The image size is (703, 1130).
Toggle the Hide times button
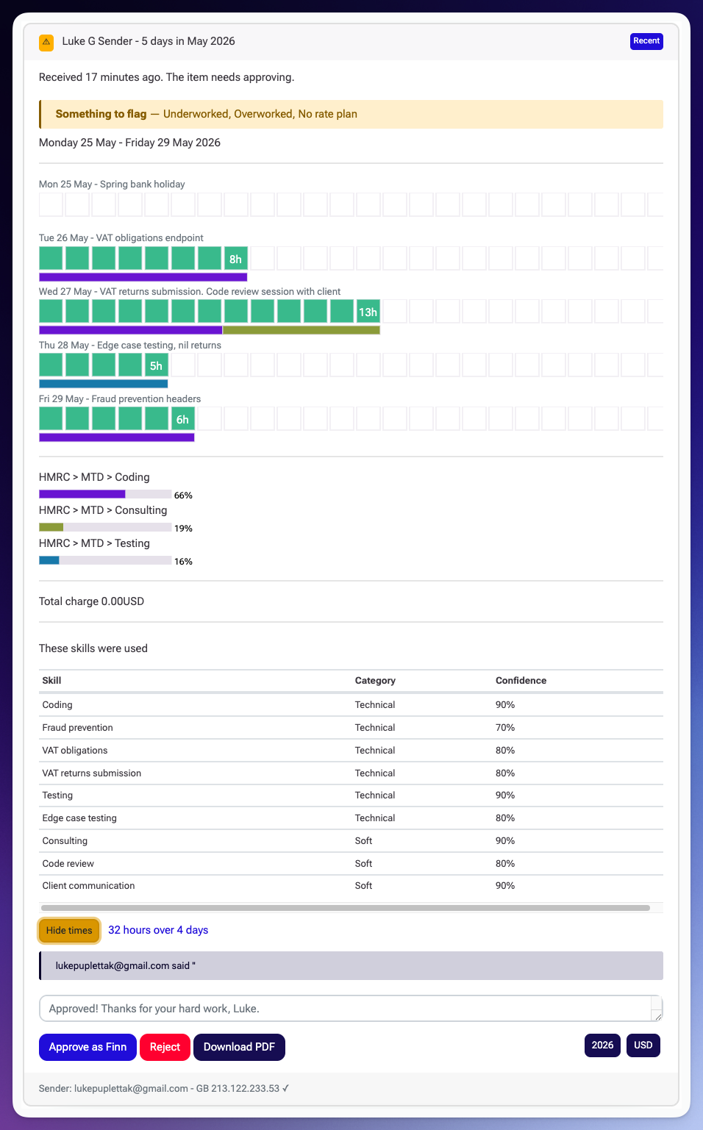click(69, 930)
